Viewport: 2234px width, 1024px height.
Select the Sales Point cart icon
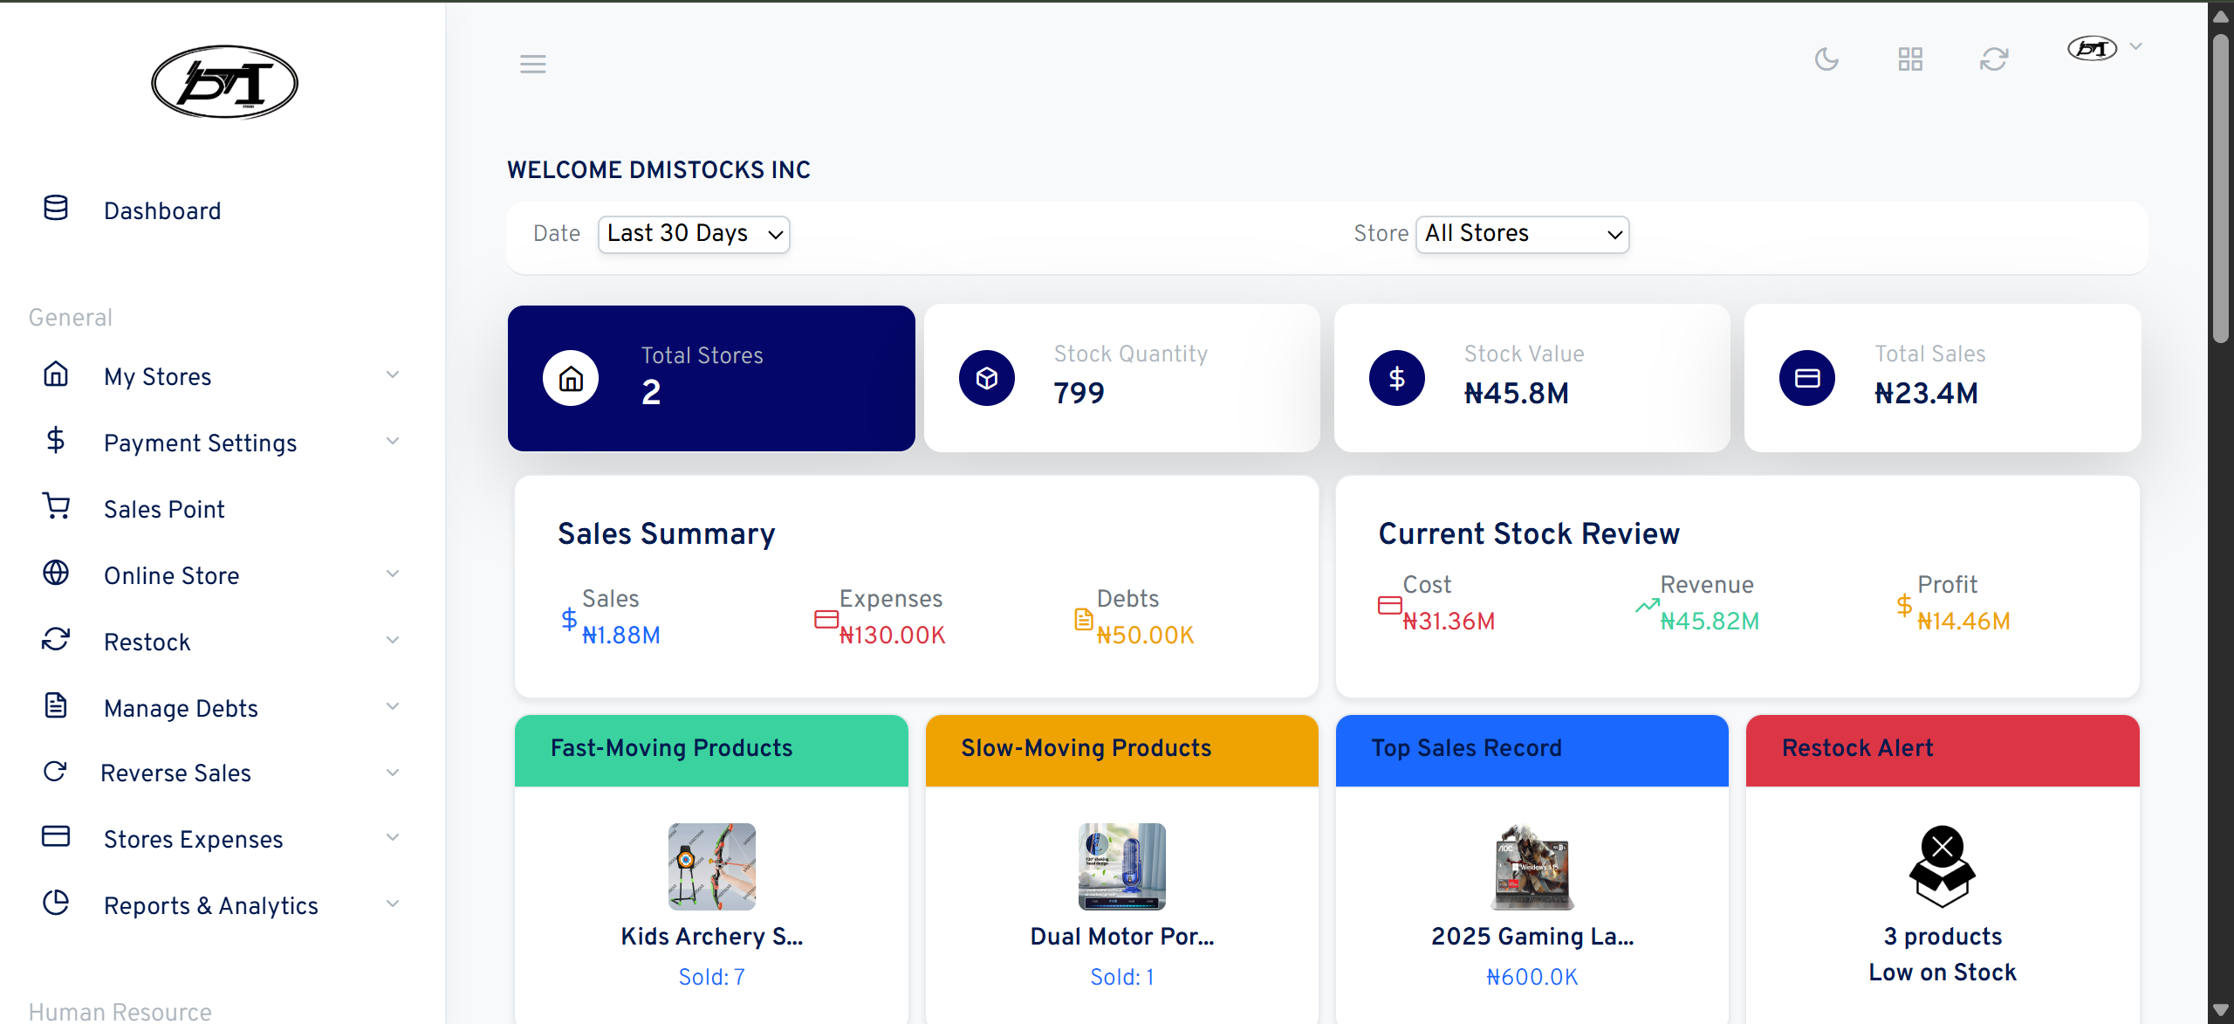[x=56, y=506]
